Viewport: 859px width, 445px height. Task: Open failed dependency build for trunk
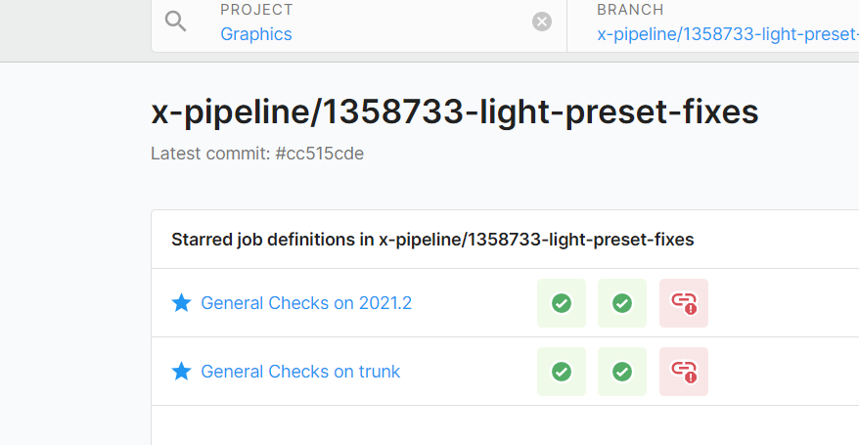(683, 372)
